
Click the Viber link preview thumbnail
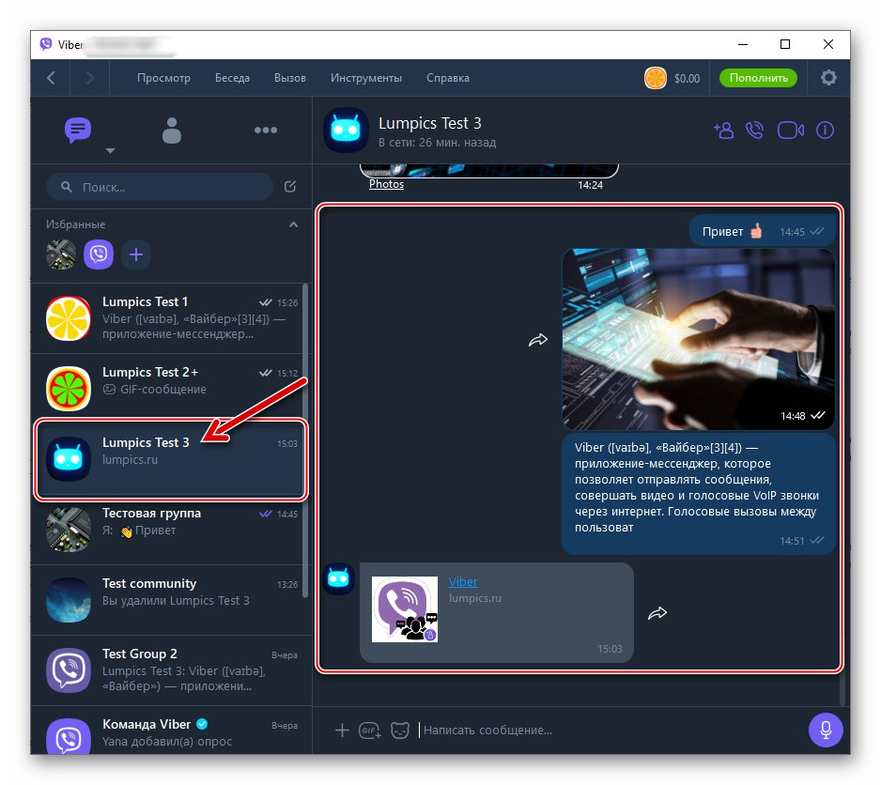[405, 609]
